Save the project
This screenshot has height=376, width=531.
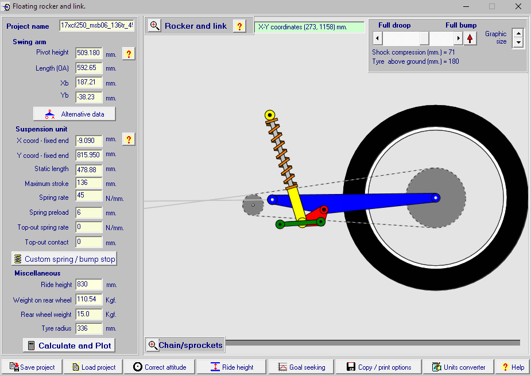pos(32,367)
